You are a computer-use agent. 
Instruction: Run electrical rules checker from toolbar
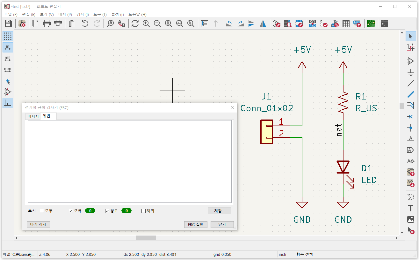[324, 24]
